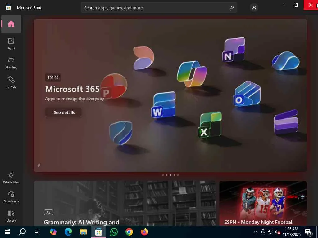Click the Ad badge on the Grammarly card

[x=48, y=212]
